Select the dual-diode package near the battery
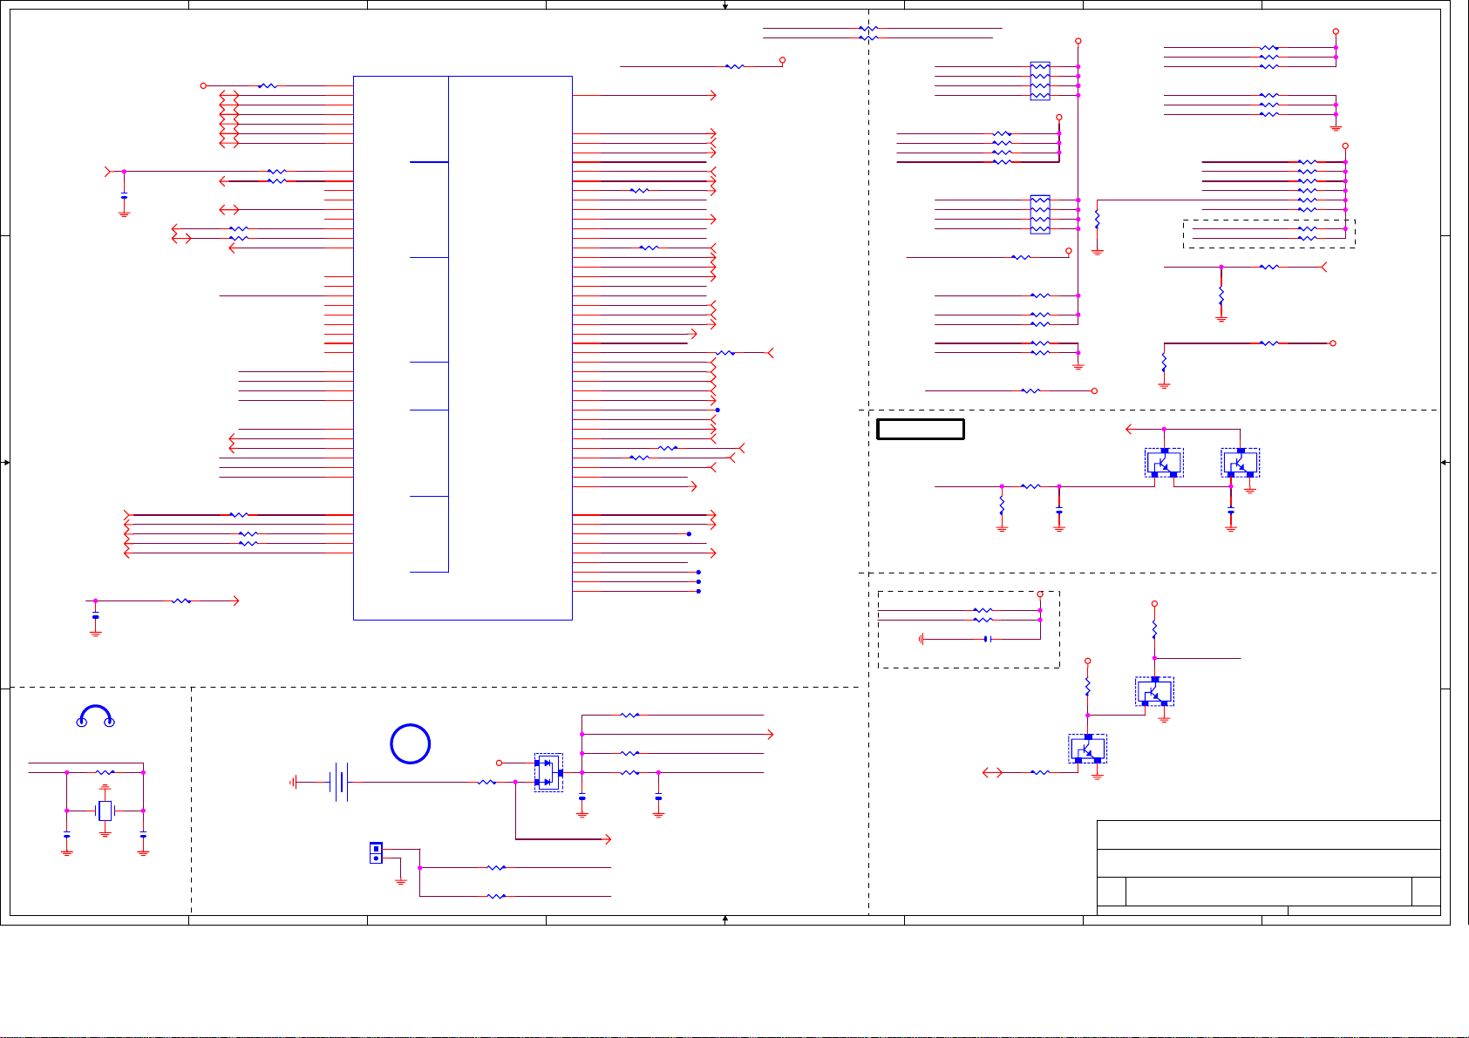1469x1038 pixels. [548, 773]
